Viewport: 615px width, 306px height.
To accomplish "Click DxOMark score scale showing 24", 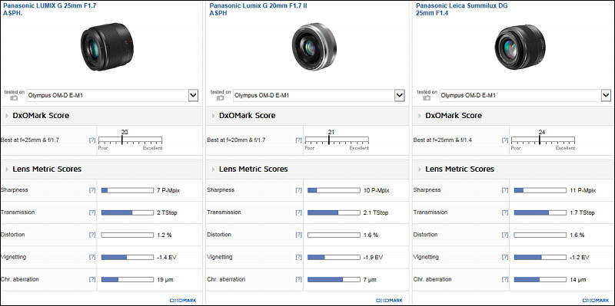I will point(543,140).
